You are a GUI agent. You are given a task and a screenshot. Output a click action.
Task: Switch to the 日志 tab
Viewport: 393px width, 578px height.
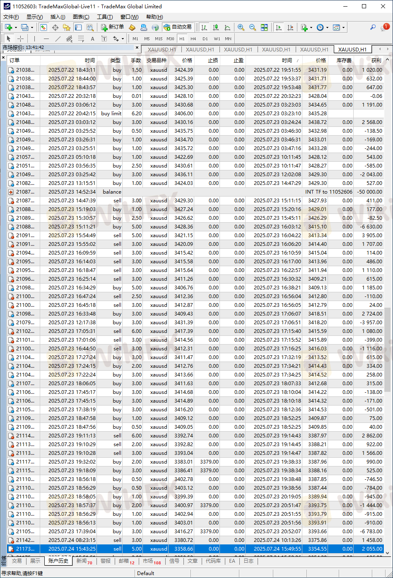click(248, 561)
